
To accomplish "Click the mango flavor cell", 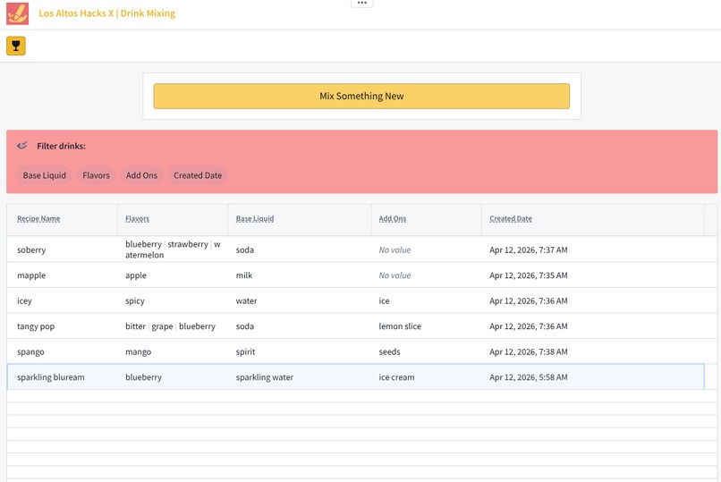I will click(x=138, y=352).
